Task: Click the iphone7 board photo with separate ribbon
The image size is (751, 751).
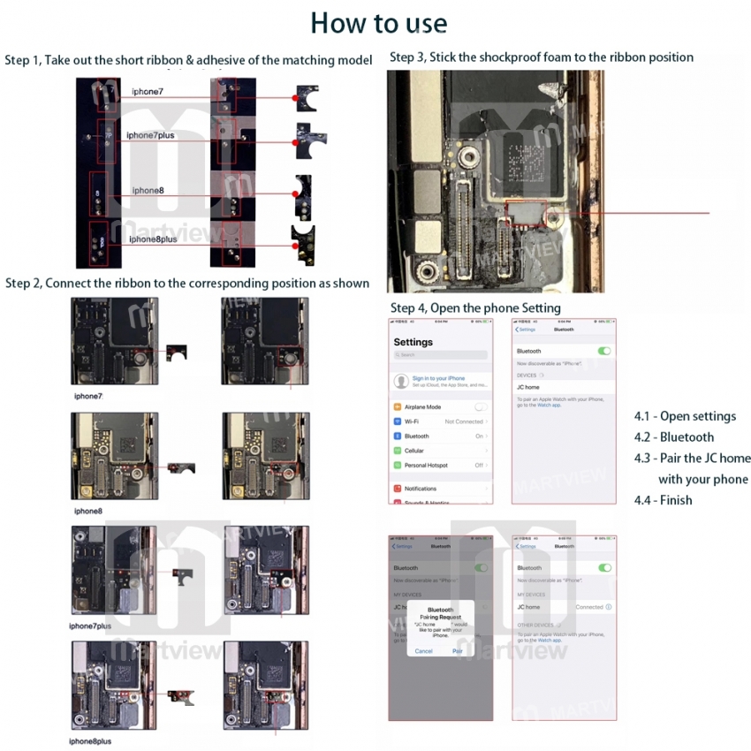Action: tap(115, 340)
